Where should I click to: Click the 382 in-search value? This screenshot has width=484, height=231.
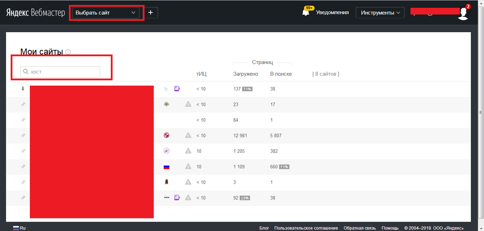(x=274, y=151)
